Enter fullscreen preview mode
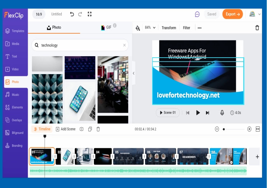This screenshot has width=267, height=188. [90, 14]
